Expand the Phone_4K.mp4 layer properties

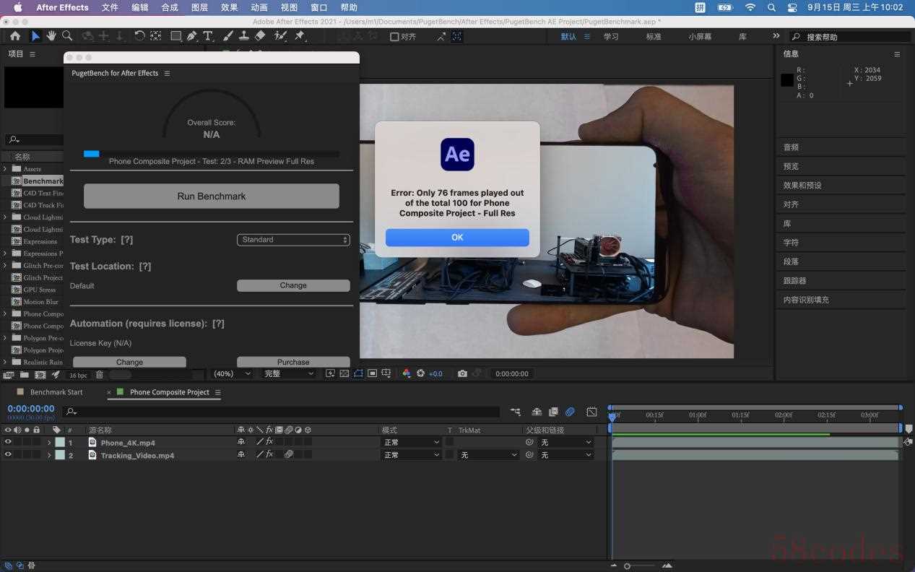click(x=49, y=443)
